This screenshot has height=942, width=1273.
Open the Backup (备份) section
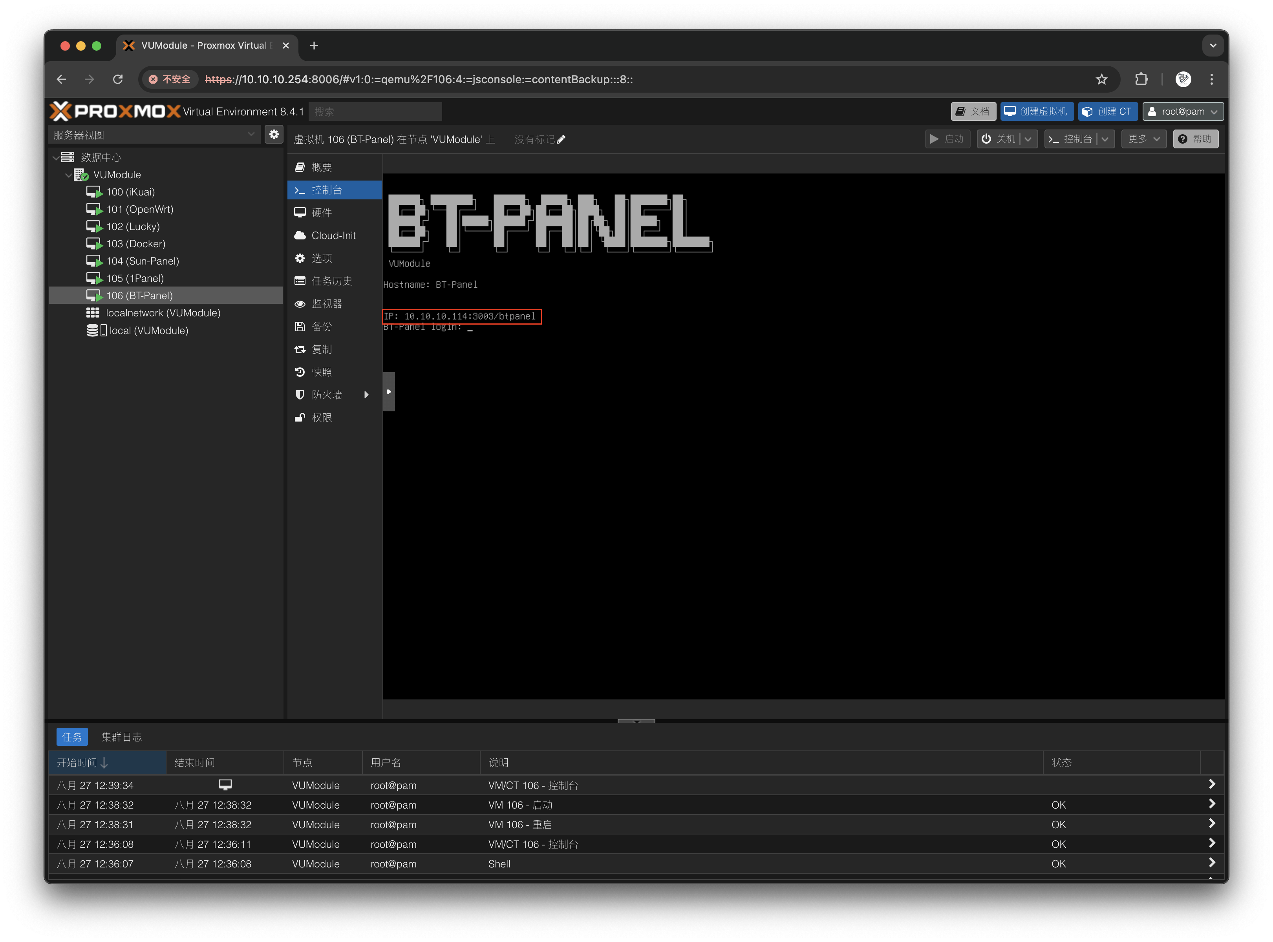click(x=322, y=327)
